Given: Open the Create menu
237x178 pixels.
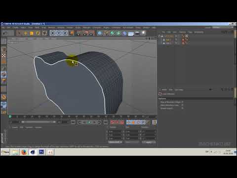Looking at the screenshot, I should coord(15,28).
